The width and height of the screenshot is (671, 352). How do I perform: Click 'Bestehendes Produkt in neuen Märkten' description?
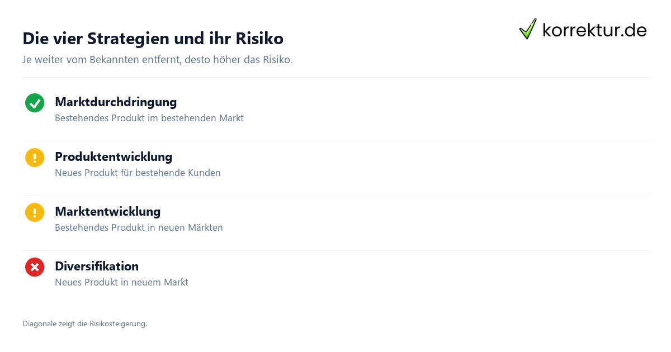click(139, 228)
